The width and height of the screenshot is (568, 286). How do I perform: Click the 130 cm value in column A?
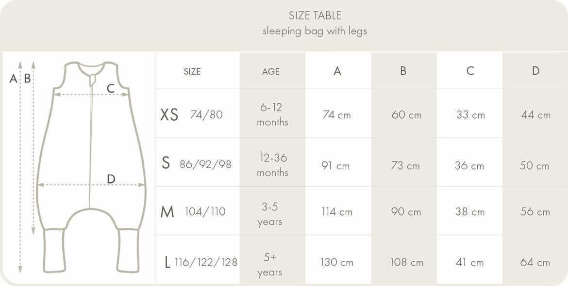[x=336, y=262]
